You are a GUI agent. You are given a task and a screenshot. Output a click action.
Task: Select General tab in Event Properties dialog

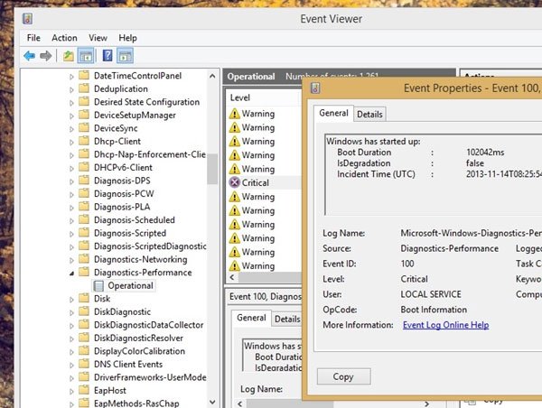click(x=333, y=113)
